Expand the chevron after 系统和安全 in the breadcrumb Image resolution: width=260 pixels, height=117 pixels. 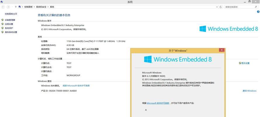pos(48,7)
